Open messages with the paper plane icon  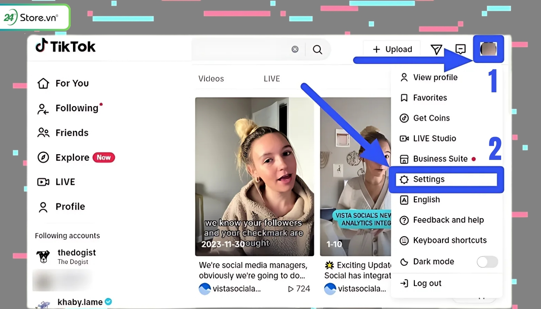(x=436, y=49)
